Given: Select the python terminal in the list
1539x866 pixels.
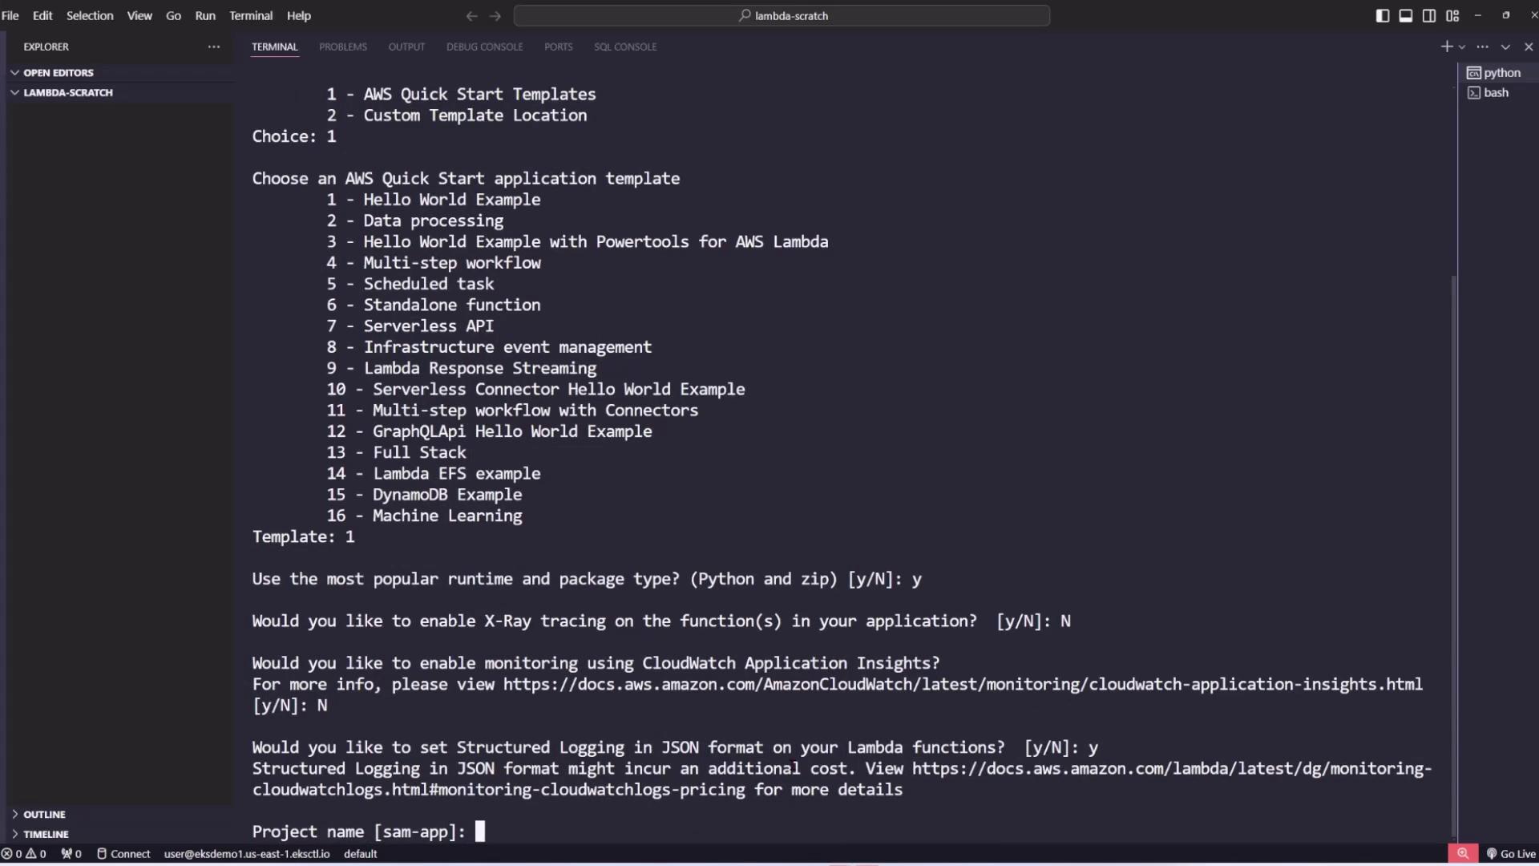Looking at the screenshot, I should pos(1501,73).
